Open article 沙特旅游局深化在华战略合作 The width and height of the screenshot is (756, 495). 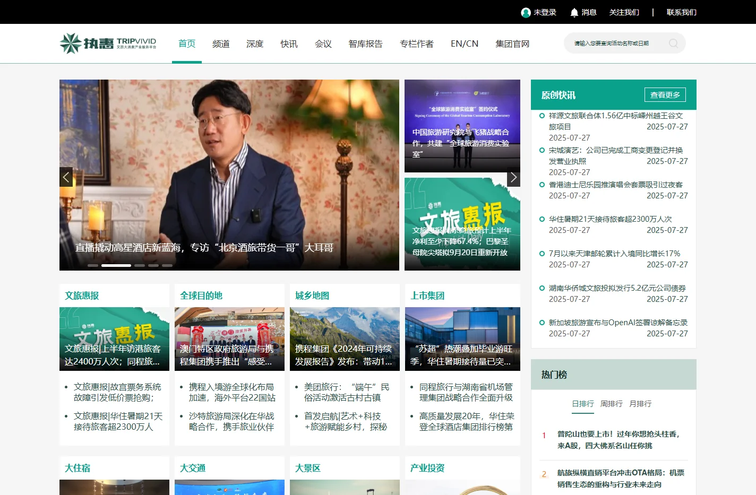(x=231, y=421)
